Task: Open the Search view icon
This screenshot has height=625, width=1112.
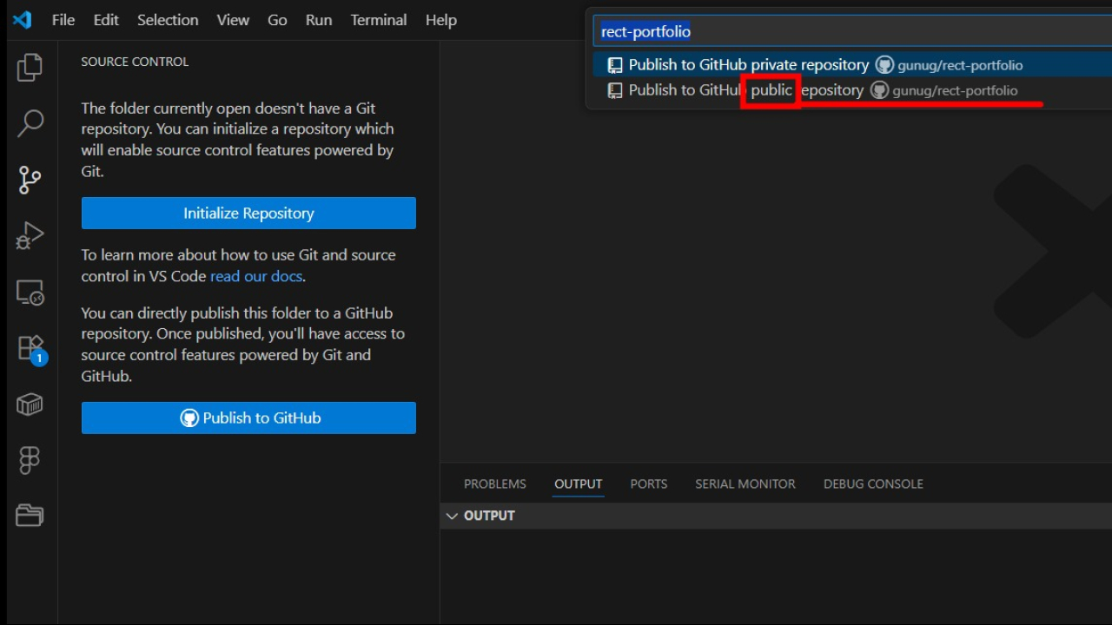Action: pyautogui.click(x=30, y=123)
